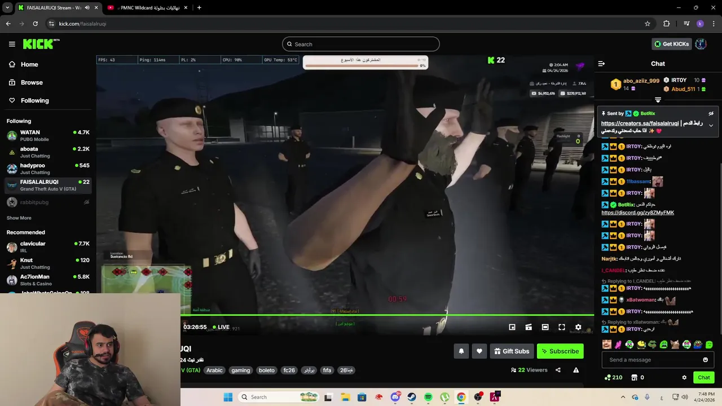The height and width of the screenshot is (406, 722).
Task: Open Chrome three-dot menu
Action: 714,24
